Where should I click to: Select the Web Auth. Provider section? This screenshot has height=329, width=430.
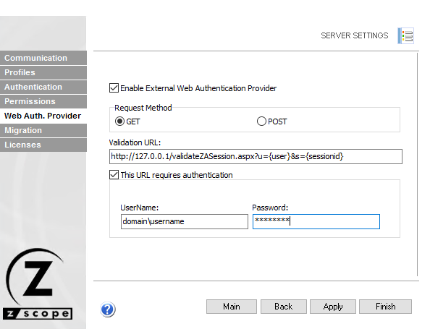[x=43, y=116]
